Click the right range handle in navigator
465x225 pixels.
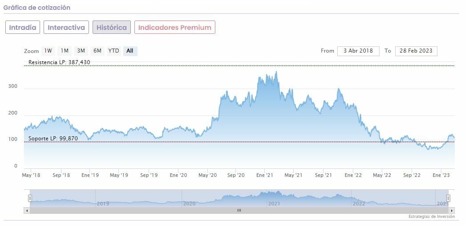[x=448, y=198]
